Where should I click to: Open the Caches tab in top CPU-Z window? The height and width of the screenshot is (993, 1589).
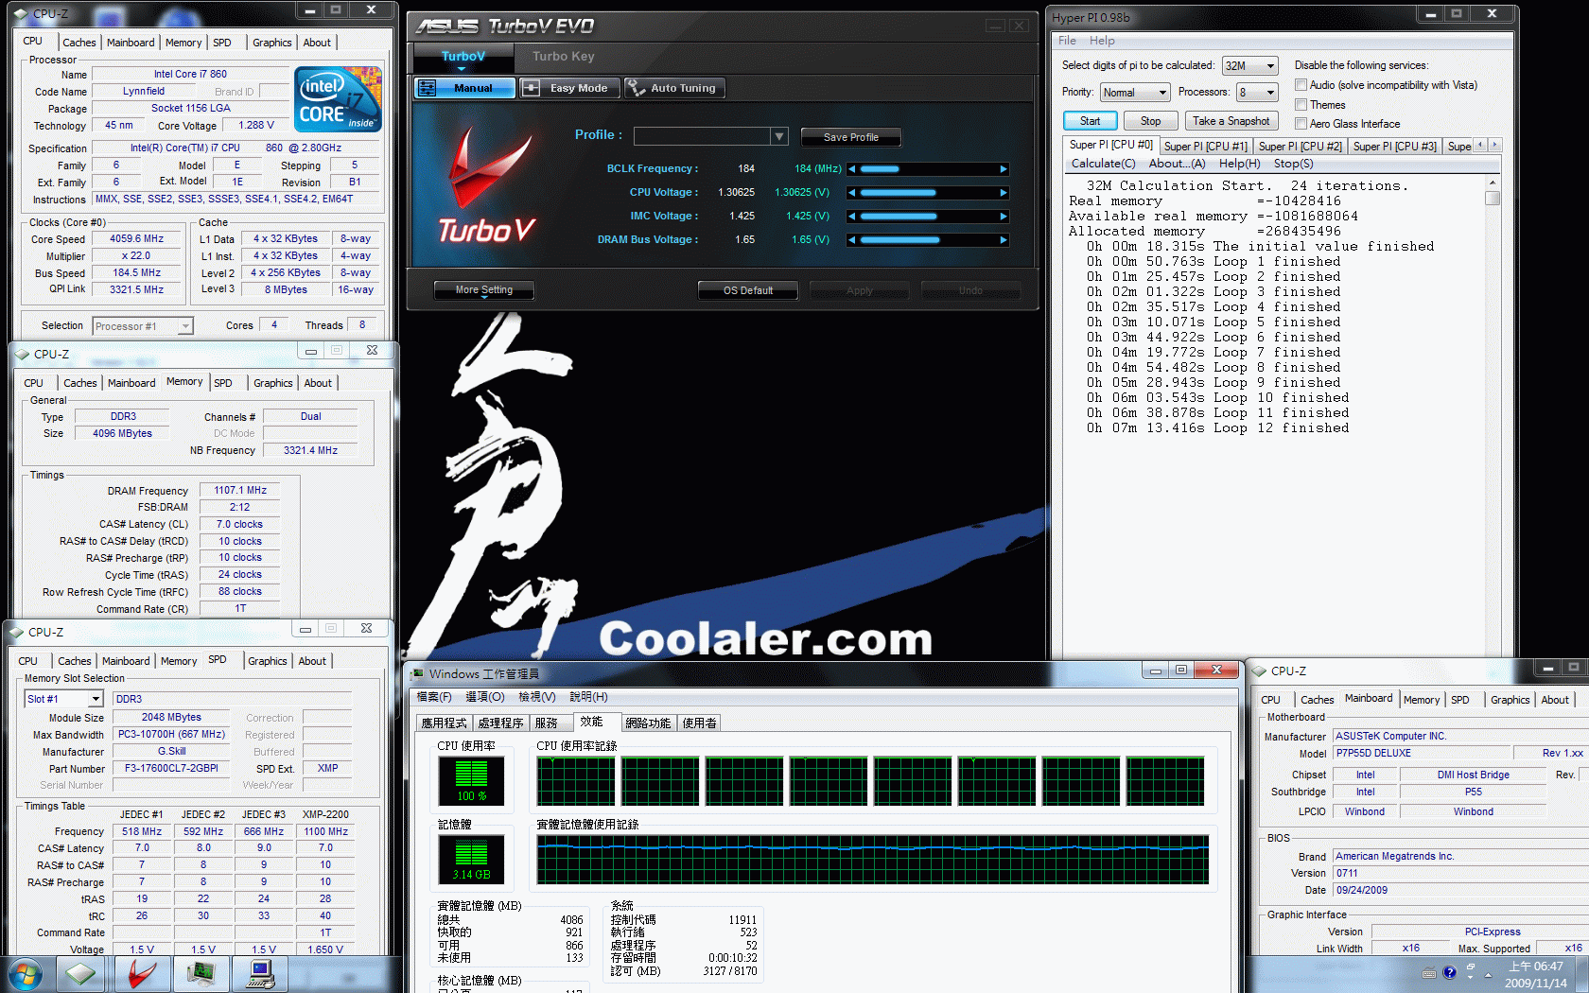[79, 43]
